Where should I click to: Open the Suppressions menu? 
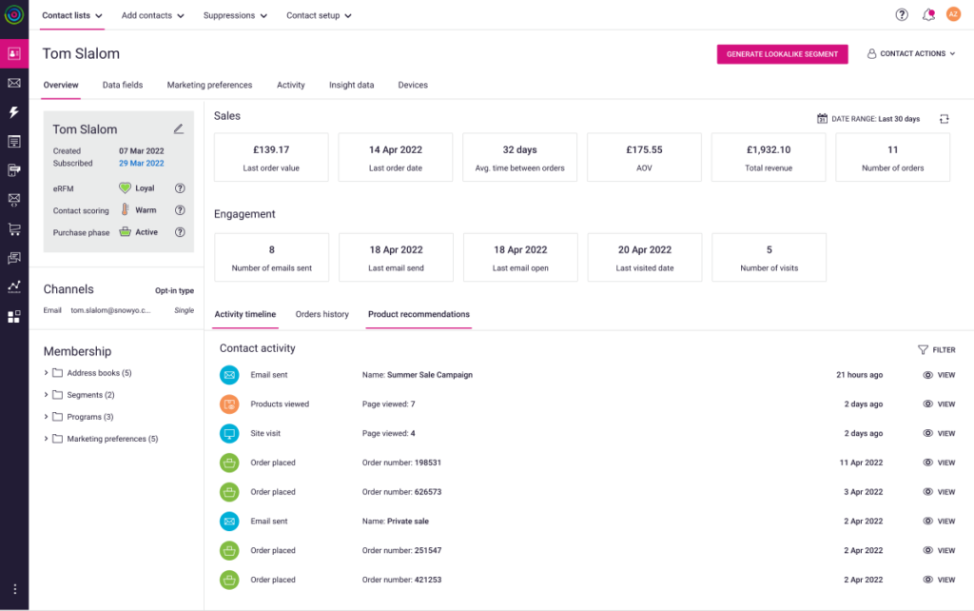pyautogui.click(x=233, y=15)
